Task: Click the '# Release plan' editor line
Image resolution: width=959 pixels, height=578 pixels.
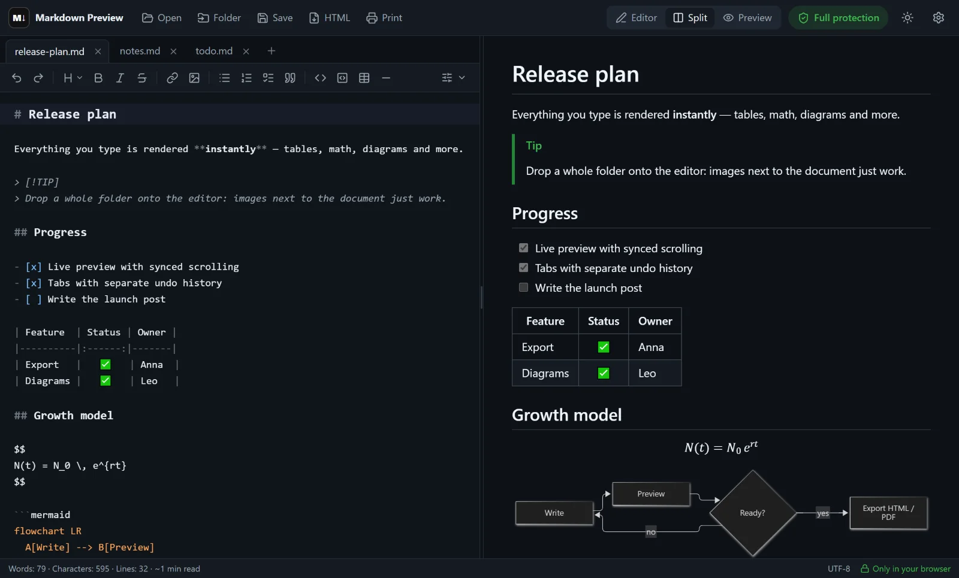Action: coord(240,114)
